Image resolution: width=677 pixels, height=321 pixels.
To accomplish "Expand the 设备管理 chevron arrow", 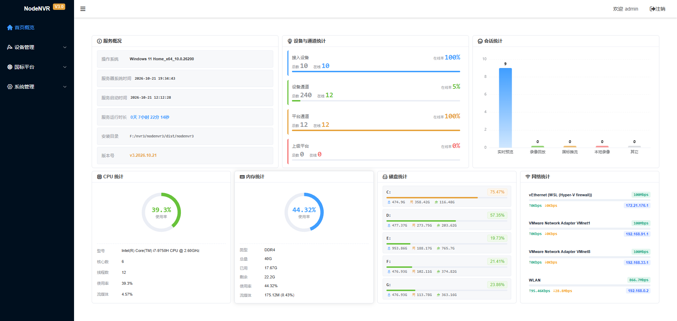I will pyautogui.click(x=65, y=47).
